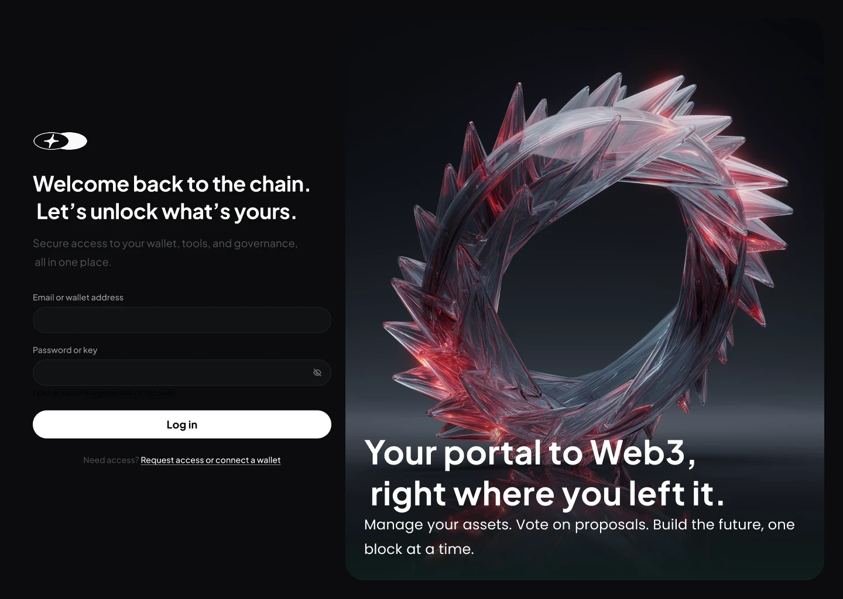Click the Your portal to Web3 headline
The width and height of the screenshot is (843, 599).
pyautogui.click(x=530, y=452)
